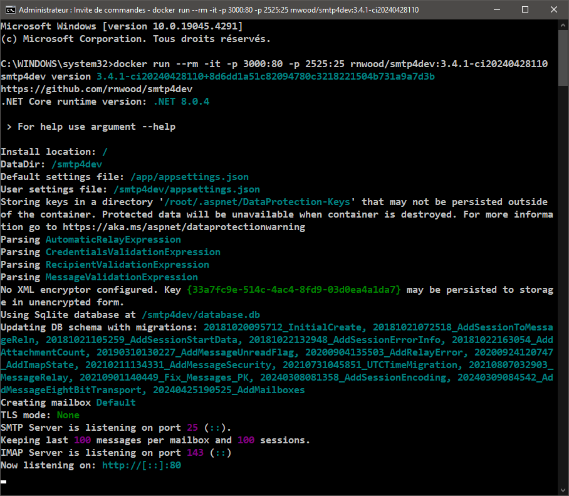
Task: Click the blinking cursor prompt line
Action: [4, 482]
